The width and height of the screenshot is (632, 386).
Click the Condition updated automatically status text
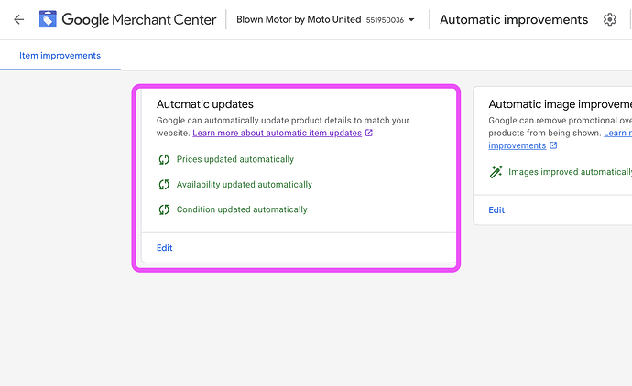(242, 209)
